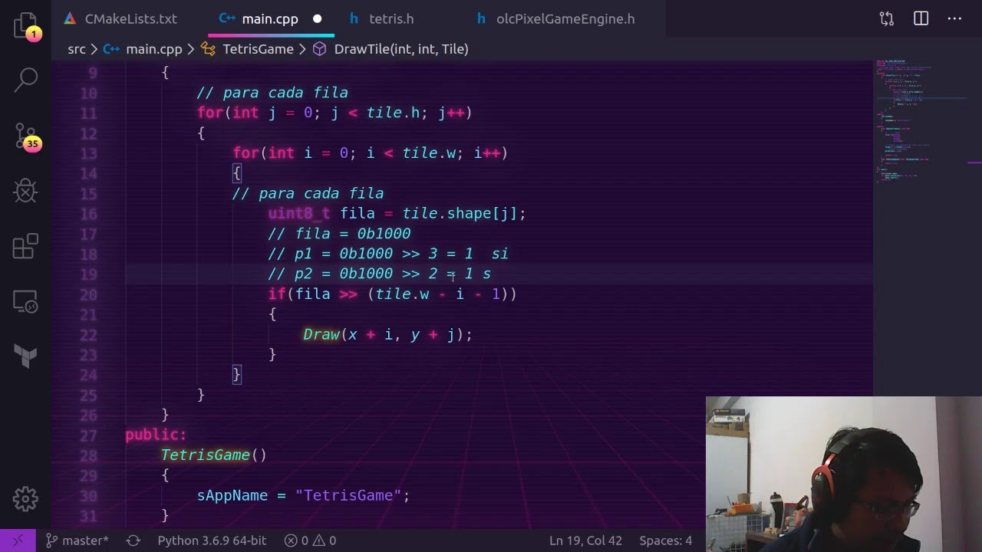This screenshot has height=552, width=982.
Task: Change indentation via Spaces: 4
Action: (x=665, y=540)
